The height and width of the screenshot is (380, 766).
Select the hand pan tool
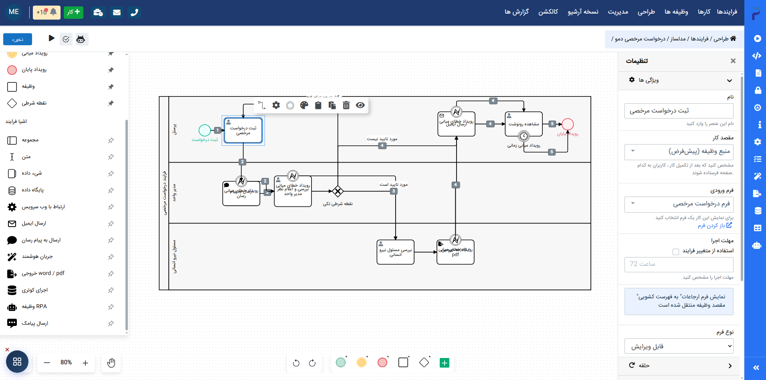point(111,363)
